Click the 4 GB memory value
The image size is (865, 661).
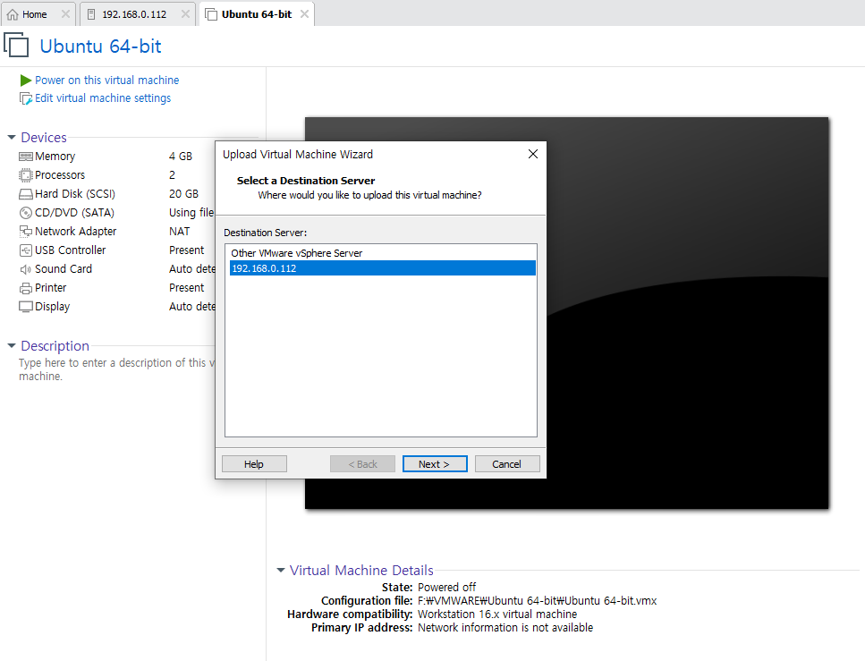point(181,157)
